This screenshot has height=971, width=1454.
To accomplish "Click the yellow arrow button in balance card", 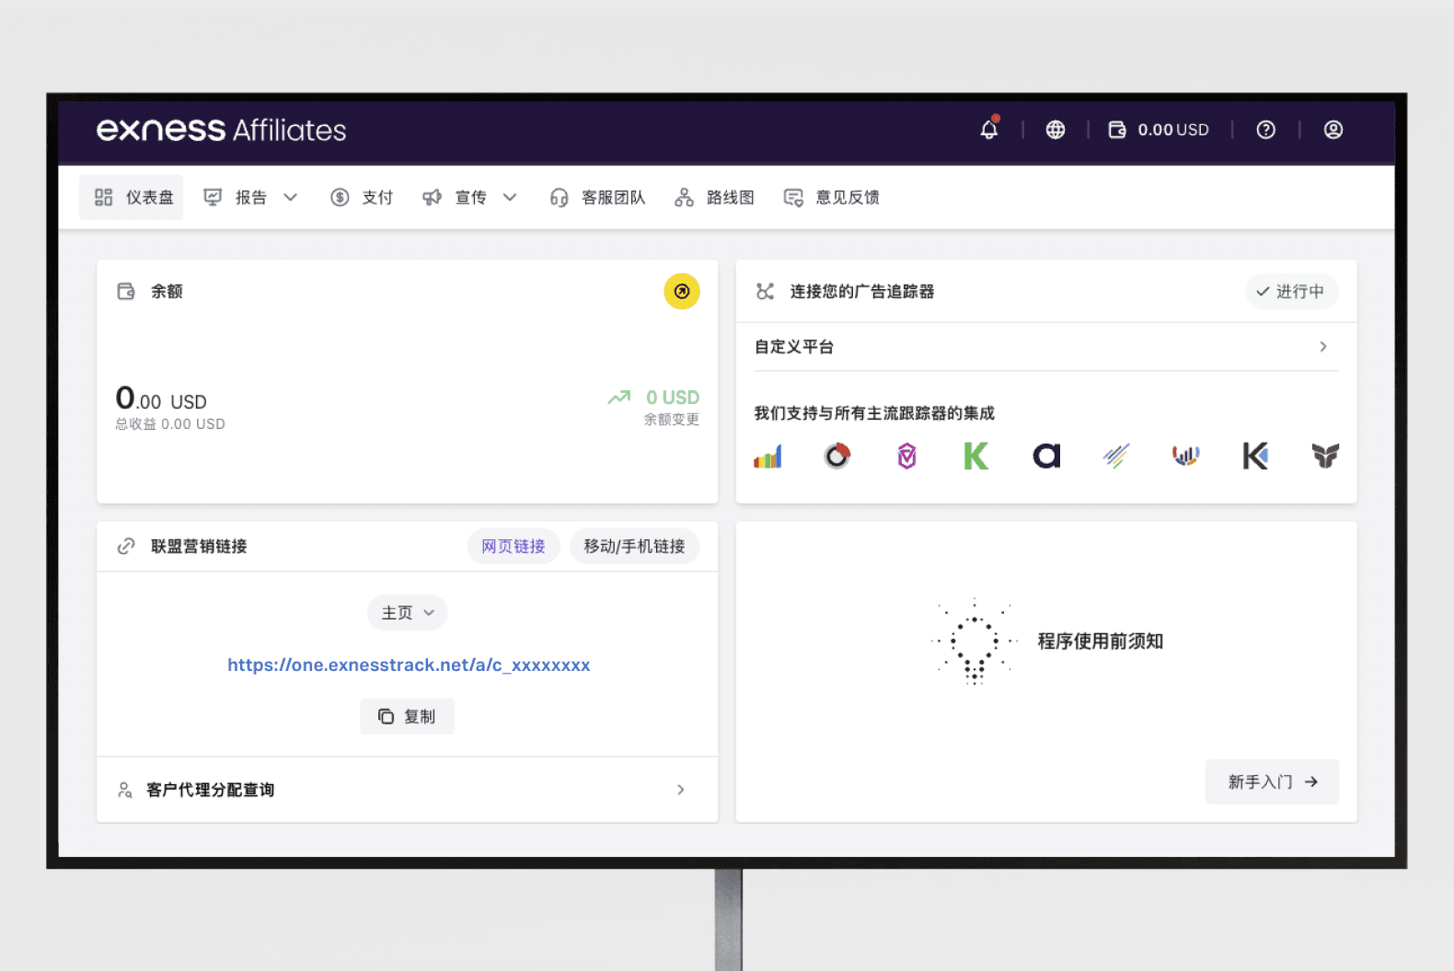I will pyautogui.click(x=681, y=292).
